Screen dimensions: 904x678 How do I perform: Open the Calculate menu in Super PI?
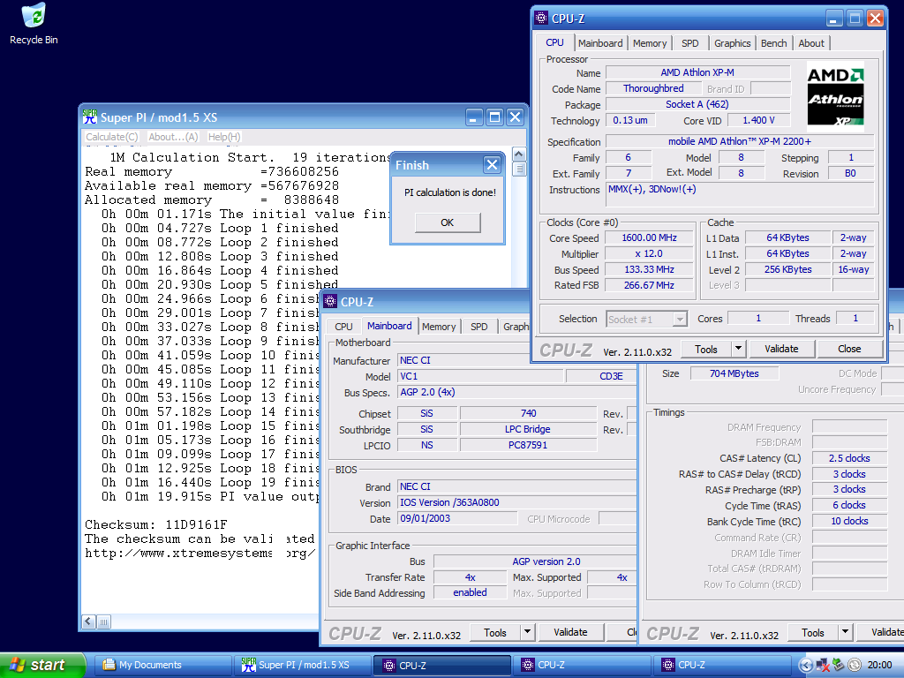coord(112,137)
